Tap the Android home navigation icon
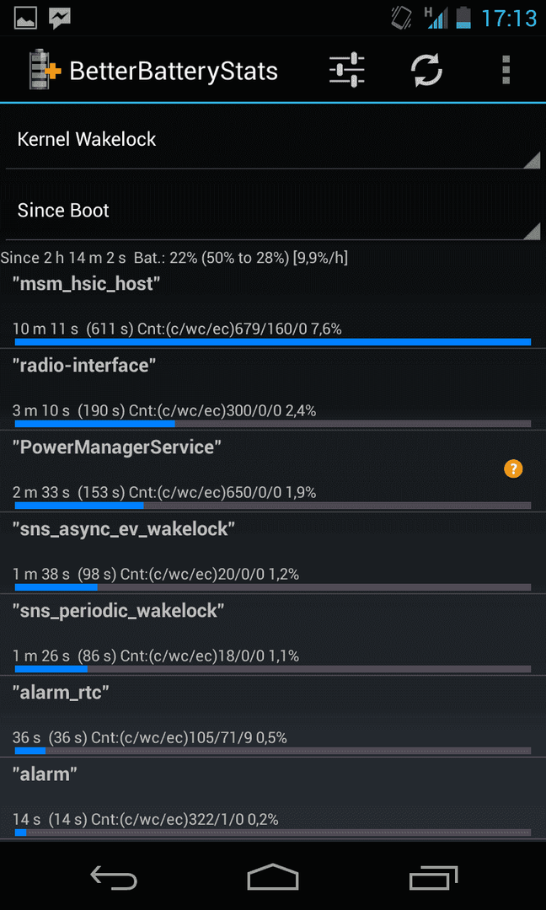This screenshot has height=910, width=546. (273, 876)
